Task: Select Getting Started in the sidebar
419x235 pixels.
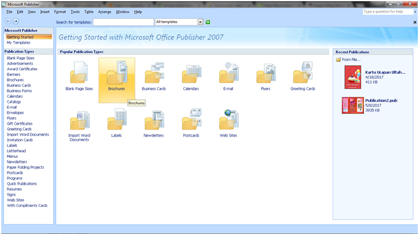Action: [x=29, y=37]
